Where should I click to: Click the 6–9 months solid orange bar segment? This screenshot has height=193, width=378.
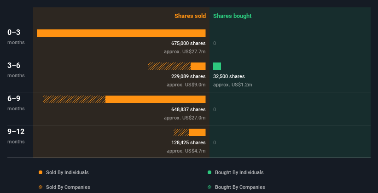pos(155,99)
